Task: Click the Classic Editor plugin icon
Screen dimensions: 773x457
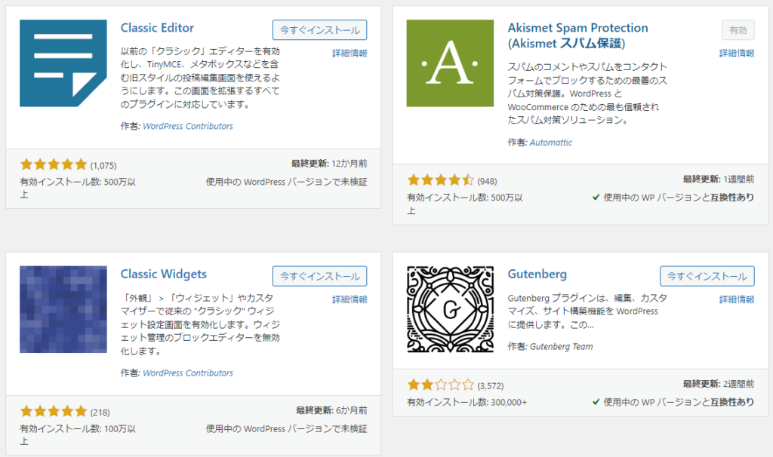Action: [63, 63]
